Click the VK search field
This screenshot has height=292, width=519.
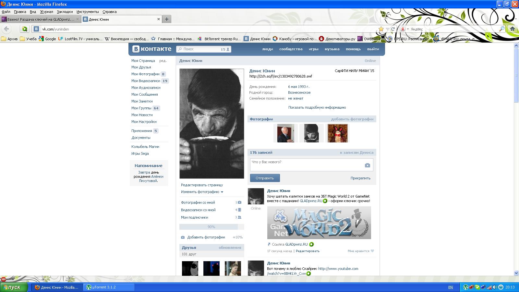203,49
